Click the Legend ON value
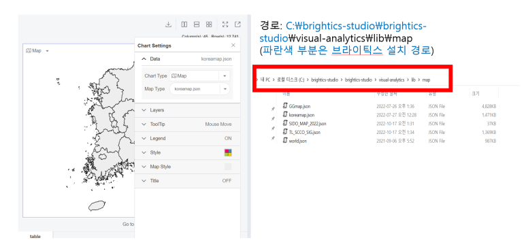The width and height of the screenshot is (526, 251). pyautogui.click(x=228, y=138)
